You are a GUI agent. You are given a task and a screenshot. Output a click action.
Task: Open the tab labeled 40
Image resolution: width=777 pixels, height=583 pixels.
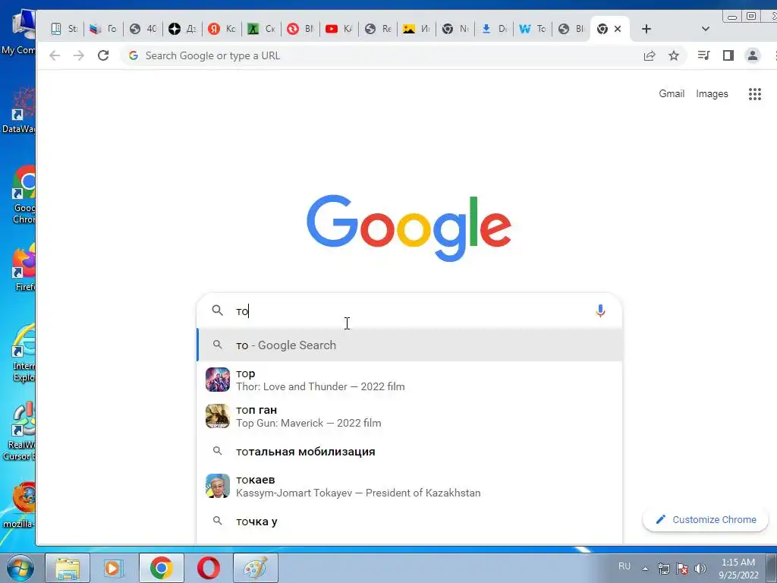pos(143,29)
